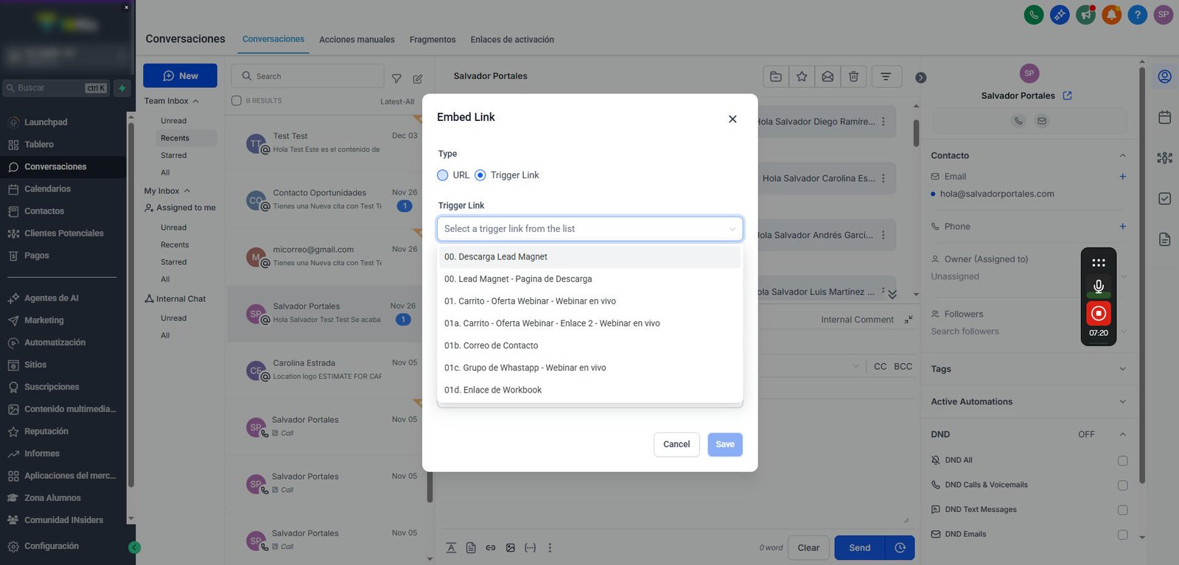Click the custom values braces icon
Viewport: 1179px width, 565px height.
[x=530, y=547]
